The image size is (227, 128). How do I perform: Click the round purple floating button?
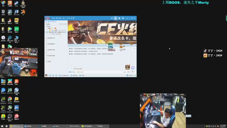pos(133,68)
